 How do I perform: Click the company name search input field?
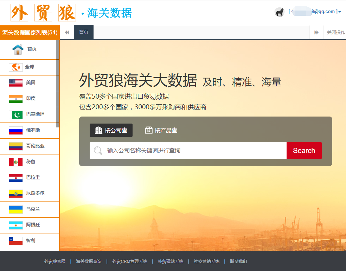click(x=188, y=151)
